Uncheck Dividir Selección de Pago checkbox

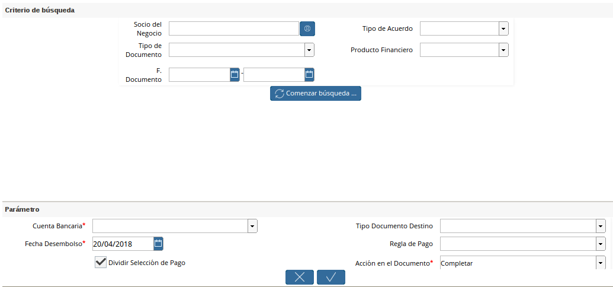point(101,262)
